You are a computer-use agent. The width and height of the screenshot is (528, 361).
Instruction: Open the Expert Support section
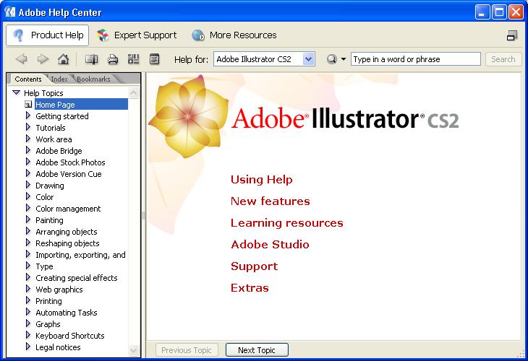click(x=137, y=35)
